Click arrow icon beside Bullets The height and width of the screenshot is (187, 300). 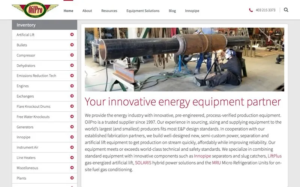[x=72, y=45]
